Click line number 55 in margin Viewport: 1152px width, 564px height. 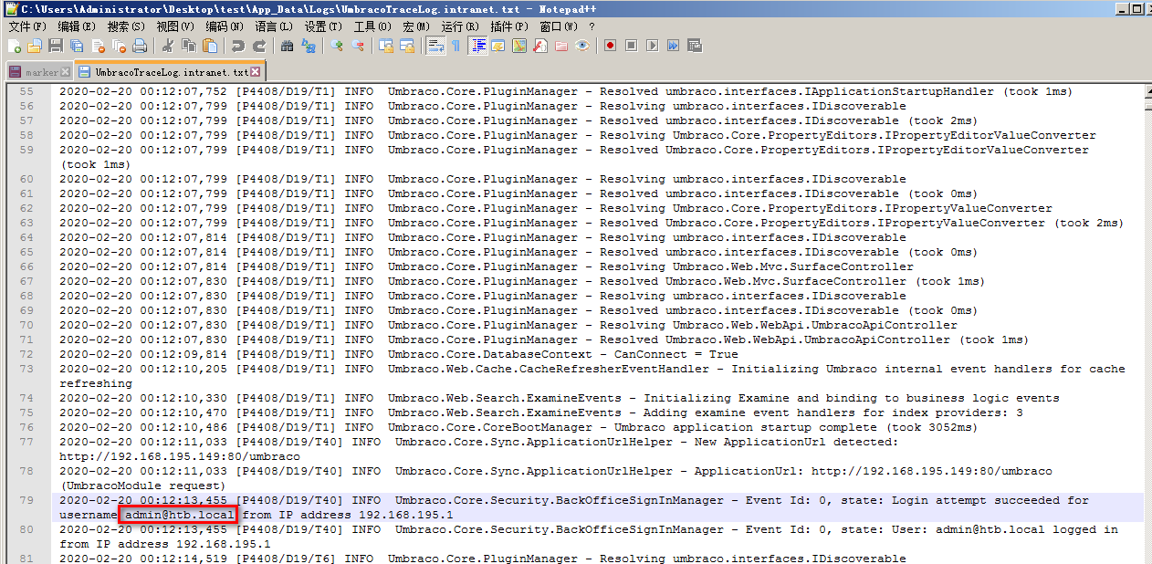pos(26,91)
